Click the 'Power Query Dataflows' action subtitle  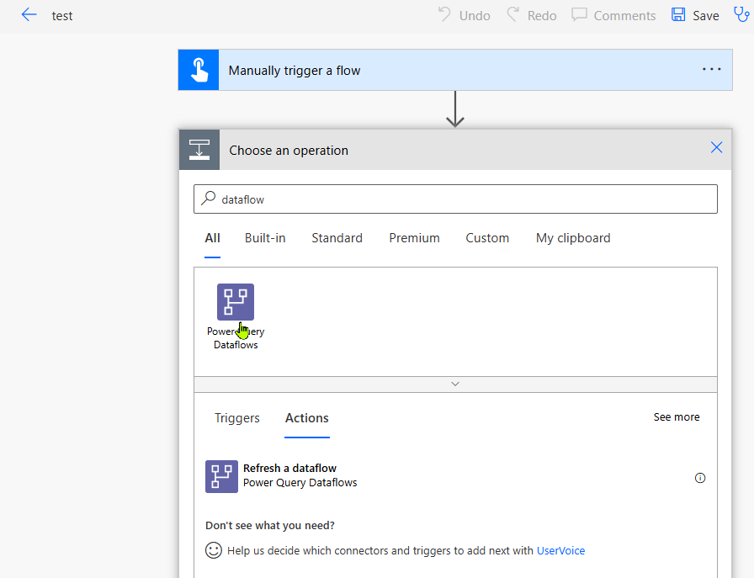(300, 483)
